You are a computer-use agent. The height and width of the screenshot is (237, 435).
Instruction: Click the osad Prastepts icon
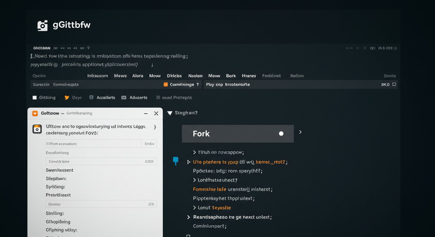click(x=158, y=97)
